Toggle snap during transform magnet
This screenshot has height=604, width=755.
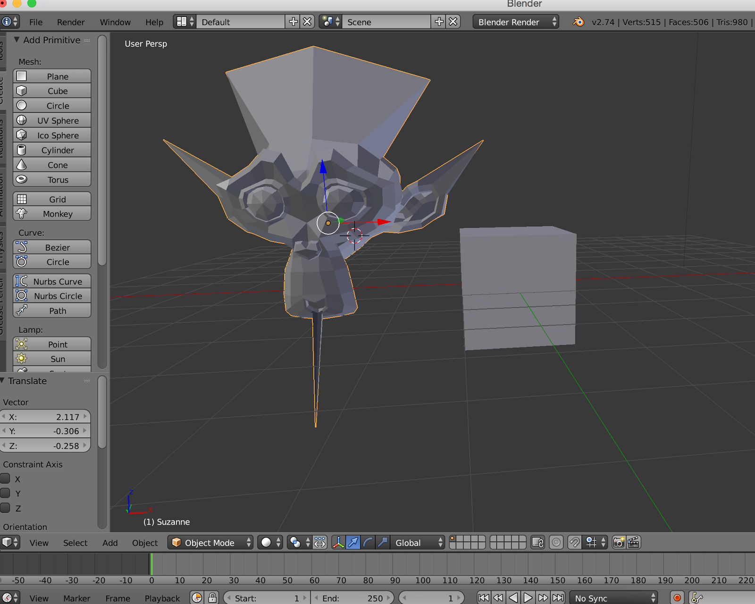[x=574, y=543]
